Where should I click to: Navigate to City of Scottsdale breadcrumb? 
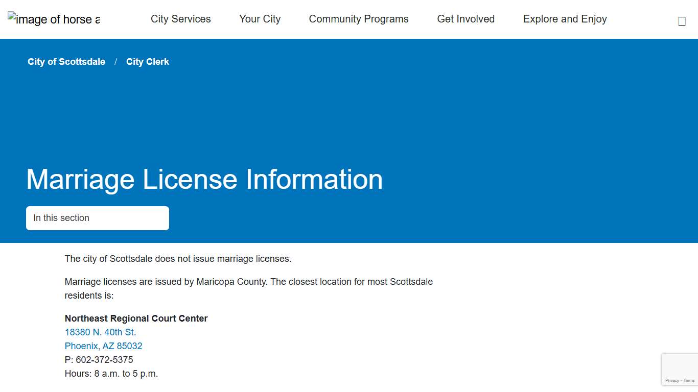tap(66, 62)
